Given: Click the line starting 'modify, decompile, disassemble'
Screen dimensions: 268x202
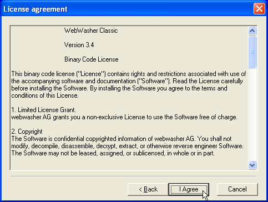Looking at the screenshot, I should [x=127, y=146].
